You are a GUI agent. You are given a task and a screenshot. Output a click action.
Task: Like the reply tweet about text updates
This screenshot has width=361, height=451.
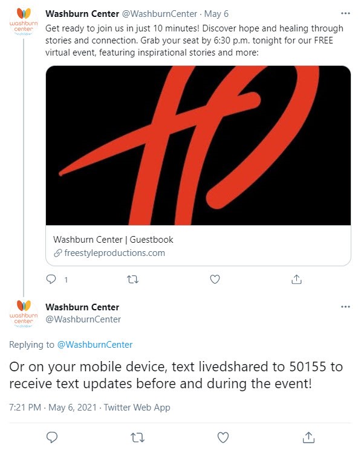click(x=223, y=438)
